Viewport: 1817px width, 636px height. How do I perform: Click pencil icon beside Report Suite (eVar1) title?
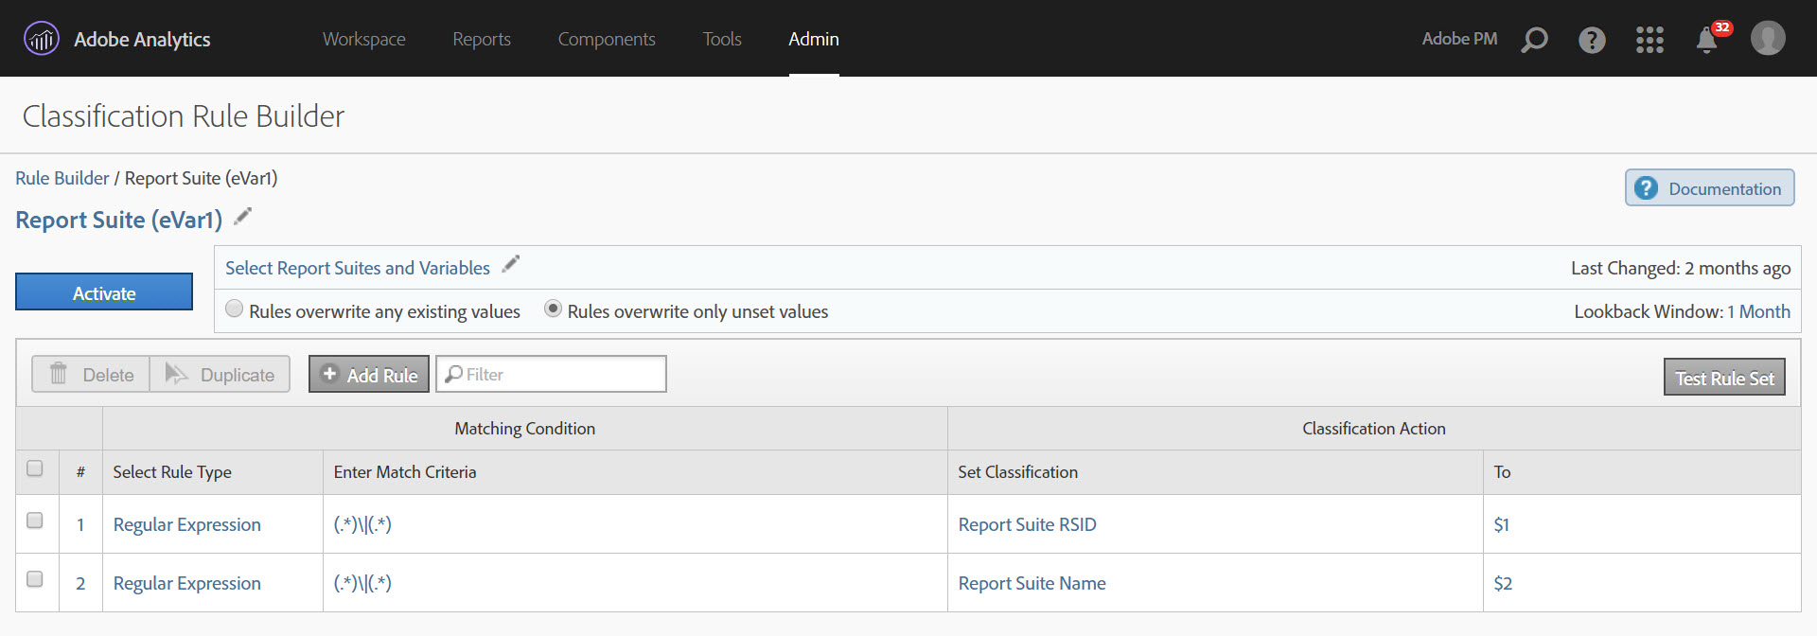click(x=243, y=217)
